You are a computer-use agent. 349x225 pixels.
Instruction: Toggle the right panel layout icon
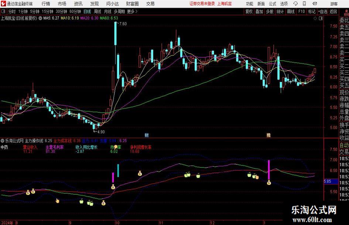321,18
